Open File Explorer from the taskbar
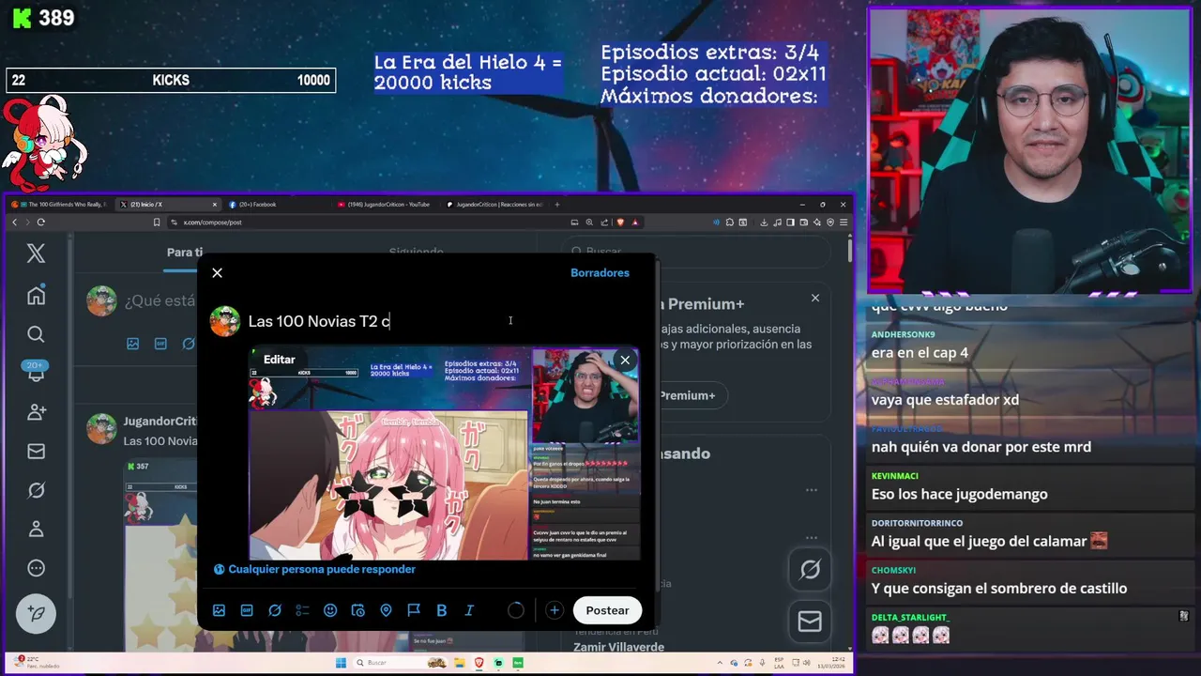The width and height of the screenshot is (1201, 676). coord(459,663)
